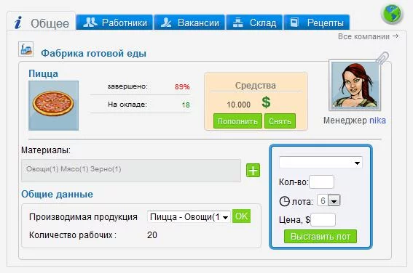Click the Общие данные heading

(x=57, y=195)
